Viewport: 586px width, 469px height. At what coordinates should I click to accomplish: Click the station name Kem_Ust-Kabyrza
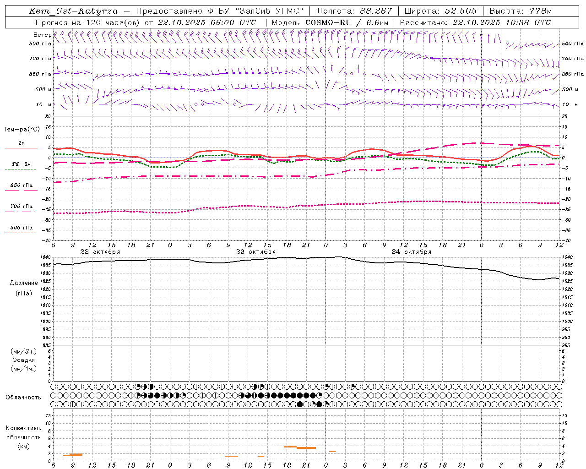click(74, 11)
